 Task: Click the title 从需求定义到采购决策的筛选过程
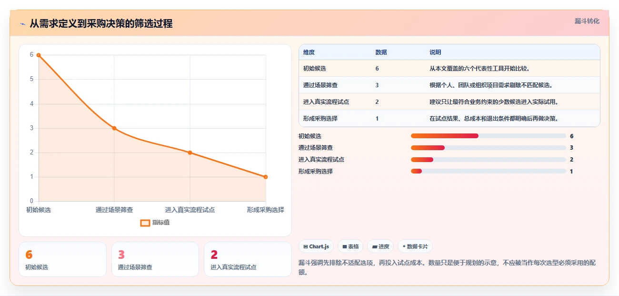point(101,23)
